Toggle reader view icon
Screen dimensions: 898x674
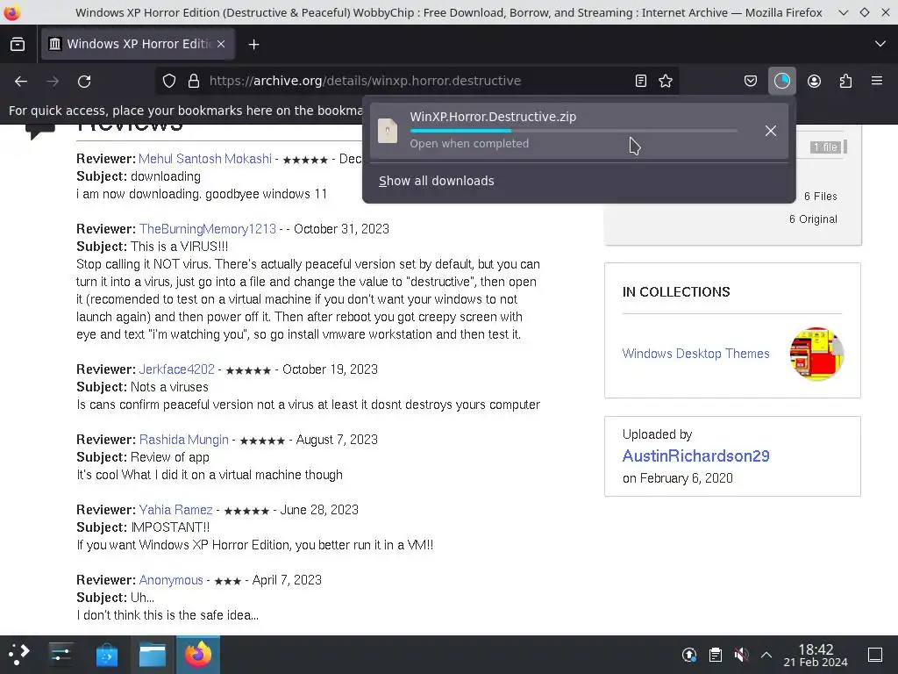[x=641, y=81]
